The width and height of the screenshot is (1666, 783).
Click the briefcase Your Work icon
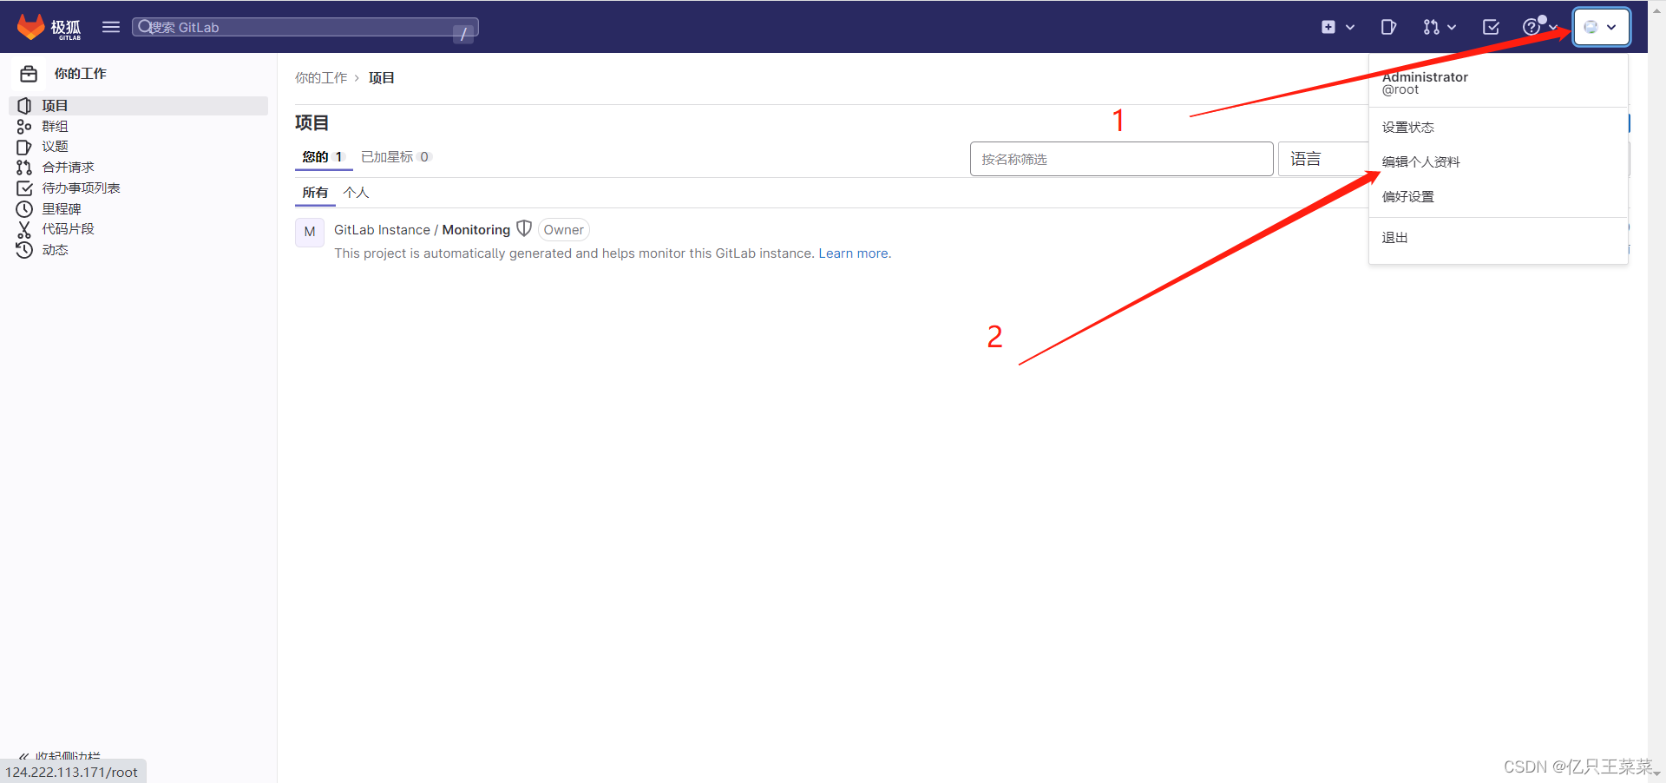[x=29, y=74]
